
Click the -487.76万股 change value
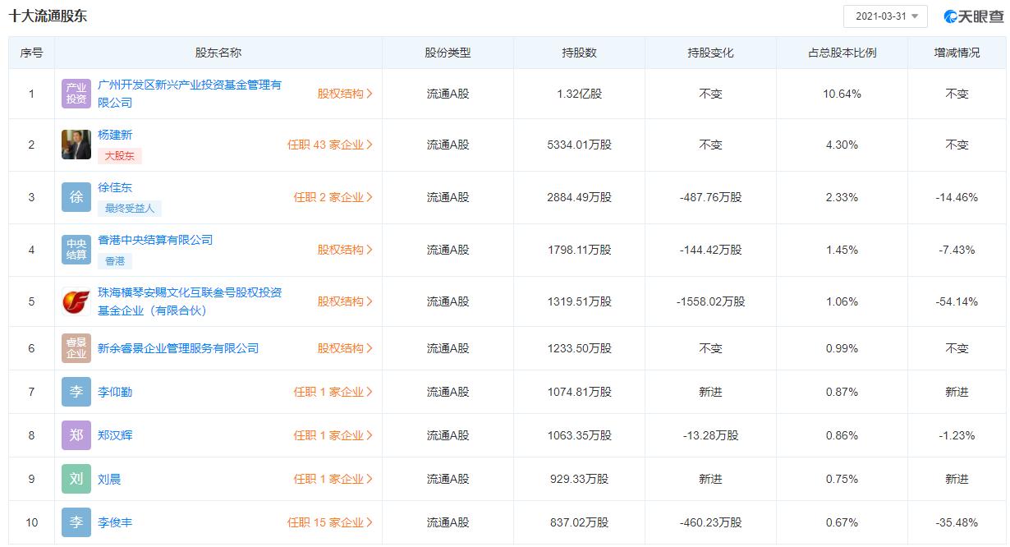click(711, 197)
